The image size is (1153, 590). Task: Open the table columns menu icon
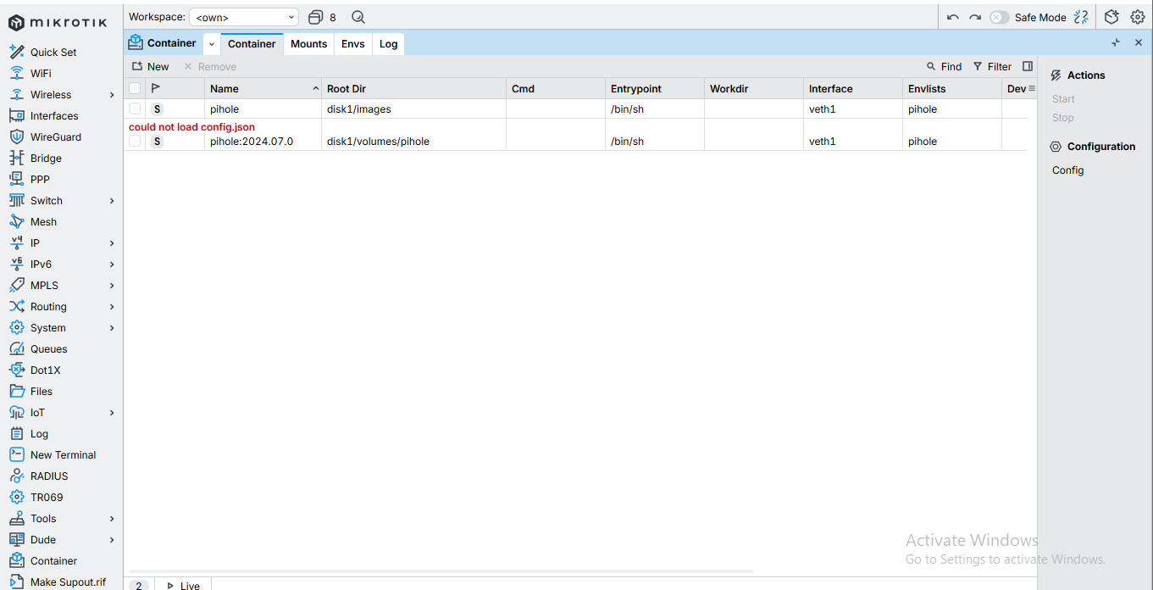point(1032,88)
